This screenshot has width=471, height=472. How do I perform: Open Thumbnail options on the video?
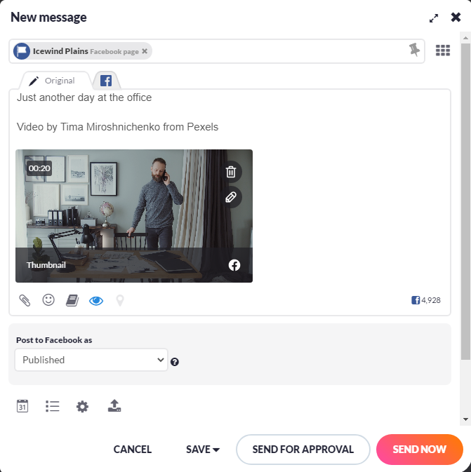(x=46, y=265)
